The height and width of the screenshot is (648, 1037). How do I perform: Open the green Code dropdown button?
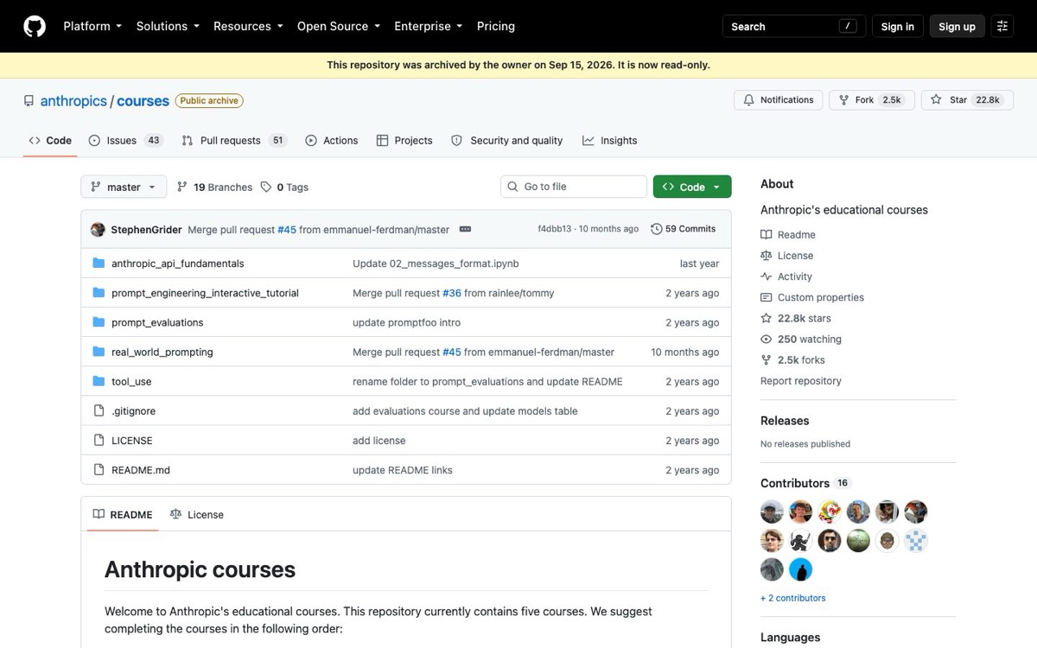pyautogui.click(x=692, y=187)
